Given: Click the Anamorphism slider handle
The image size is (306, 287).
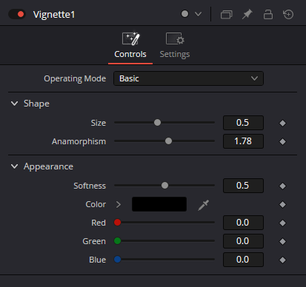Looking at the screenshot, I should [168, 141].
